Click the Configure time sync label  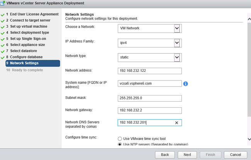[81, 137]
